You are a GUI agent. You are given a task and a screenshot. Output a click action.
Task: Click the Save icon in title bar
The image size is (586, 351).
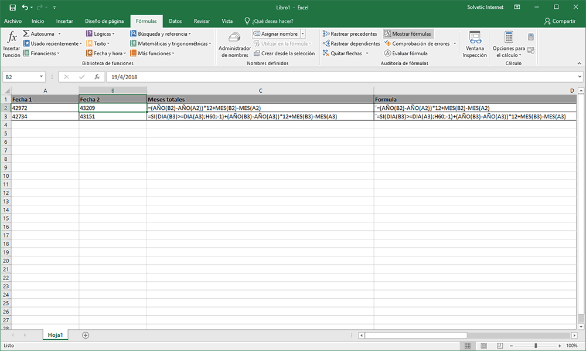(x=12, y=8)
